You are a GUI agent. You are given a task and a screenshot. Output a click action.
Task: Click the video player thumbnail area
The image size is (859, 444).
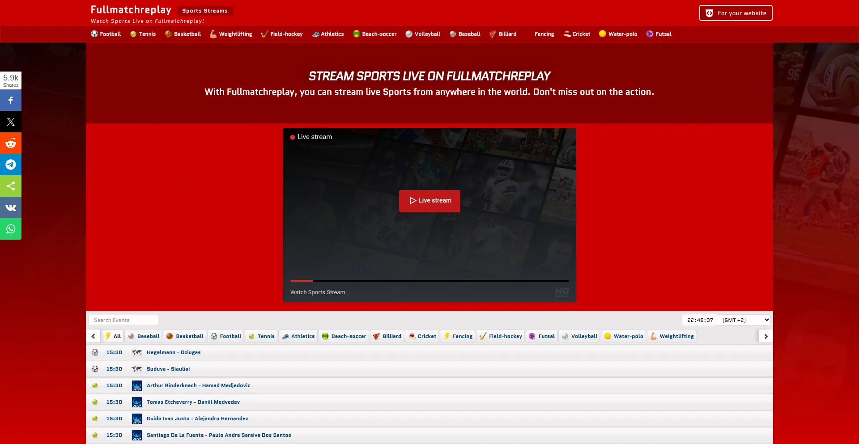(429, 215)
